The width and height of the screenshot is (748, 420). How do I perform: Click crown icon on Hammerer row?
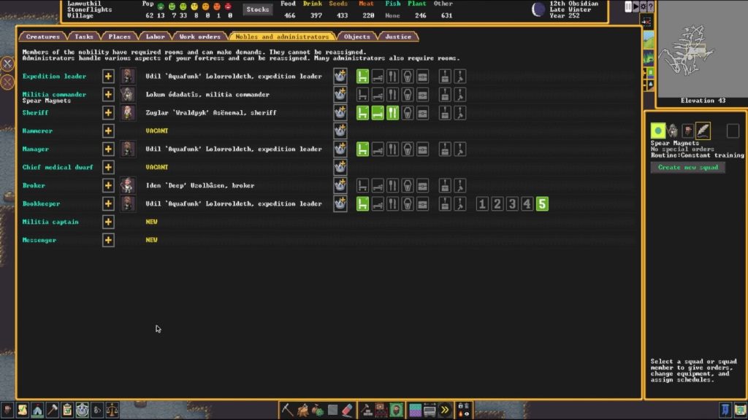pyautogui.click(x=340, y=131)
